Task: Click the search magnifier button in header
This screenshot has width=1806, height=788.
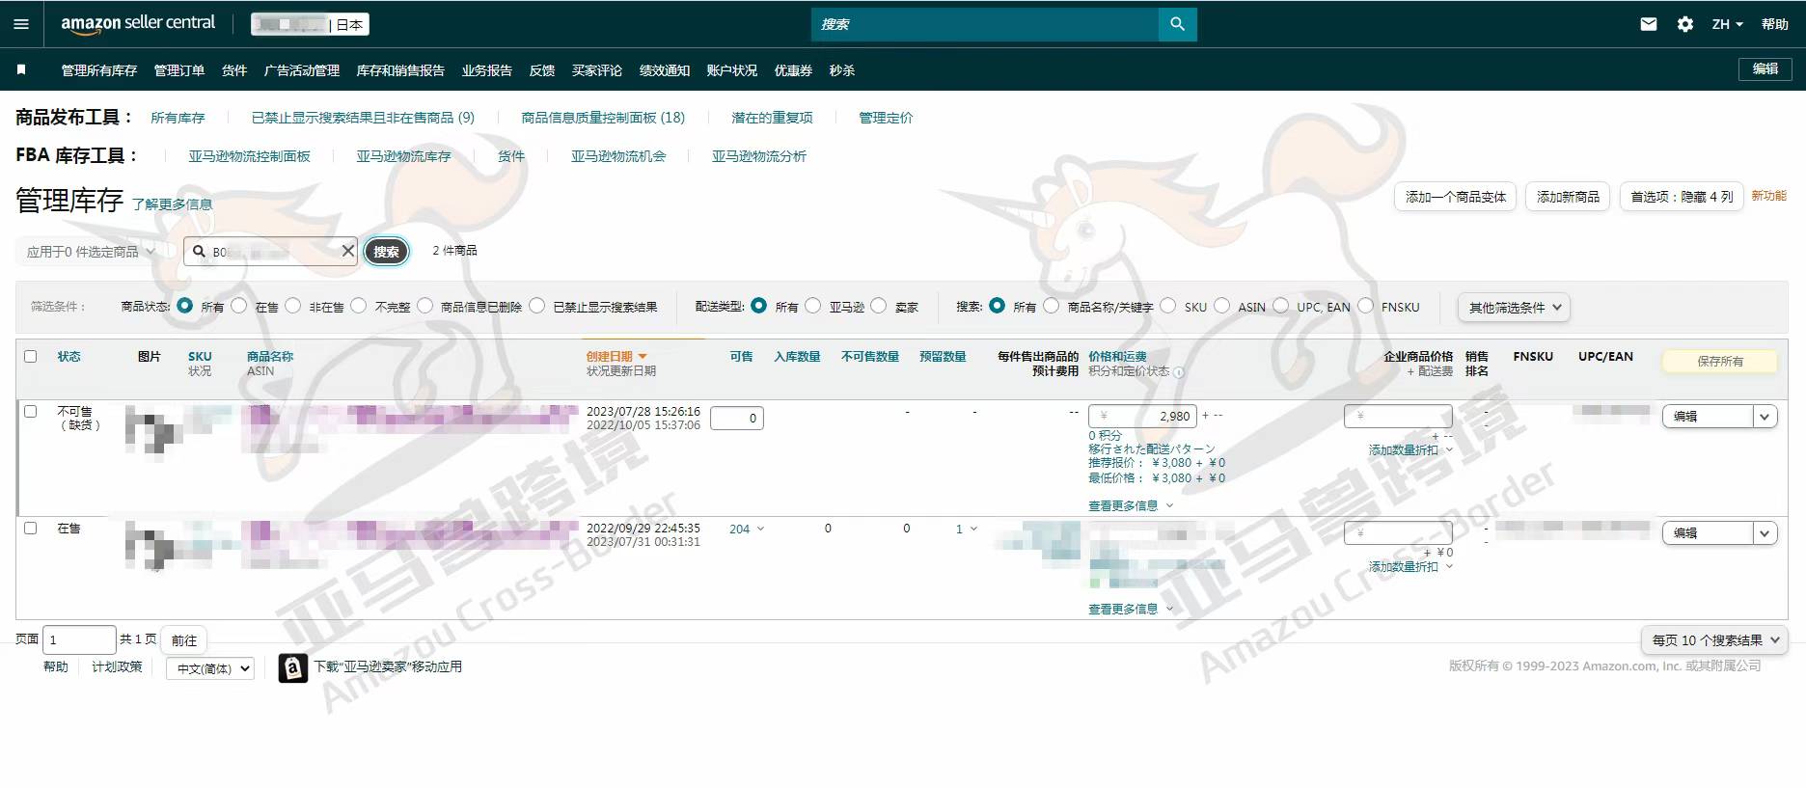Action: (1177, 24)
